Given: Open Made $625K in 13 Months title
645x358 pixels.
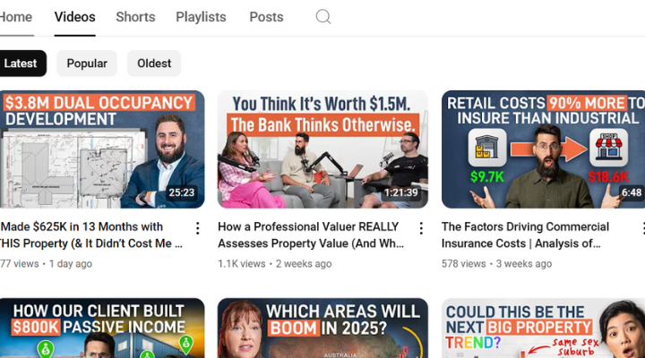Looking at the screenshot, I should pos(91,235).
